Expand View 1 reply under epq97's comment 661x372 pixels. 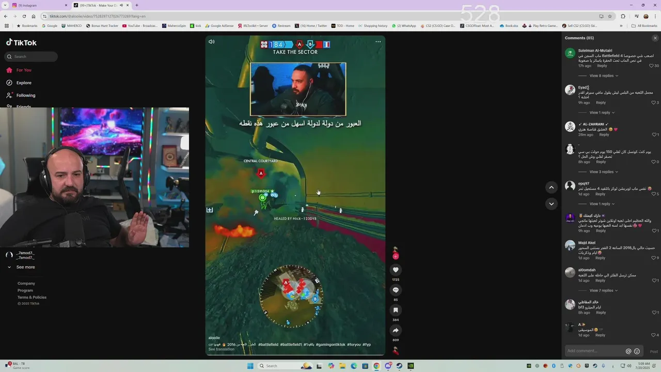click(602, 204)
